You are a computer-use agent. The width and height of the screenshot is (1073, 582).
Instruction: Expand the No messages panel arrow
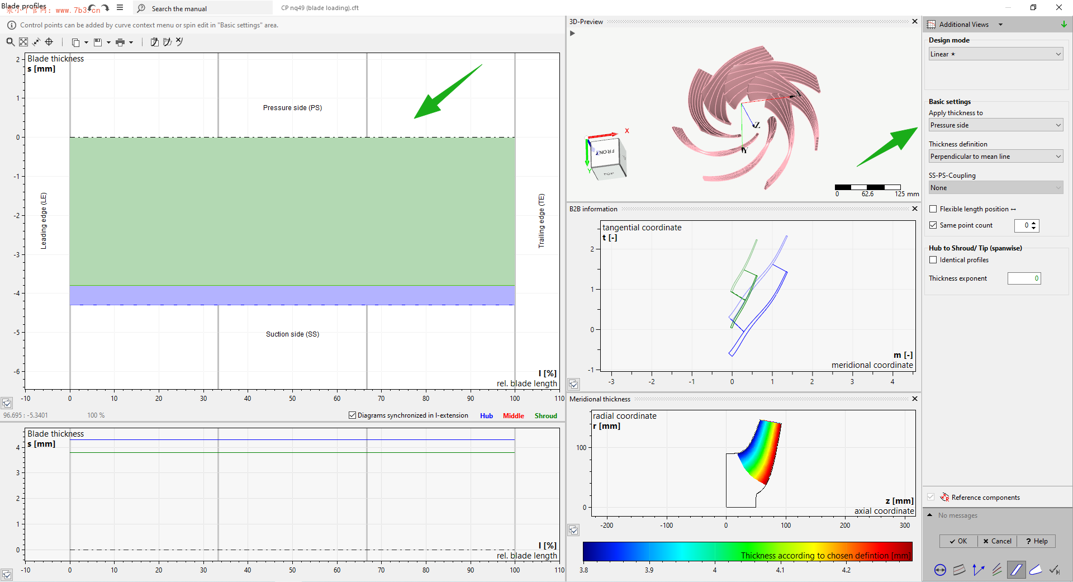pyautogui.click(x=930, y=515)
